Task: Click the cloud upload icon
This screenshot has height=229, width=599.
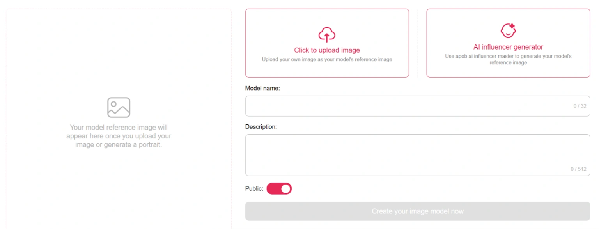Action: pyautogui.click(x=327, y=35)
